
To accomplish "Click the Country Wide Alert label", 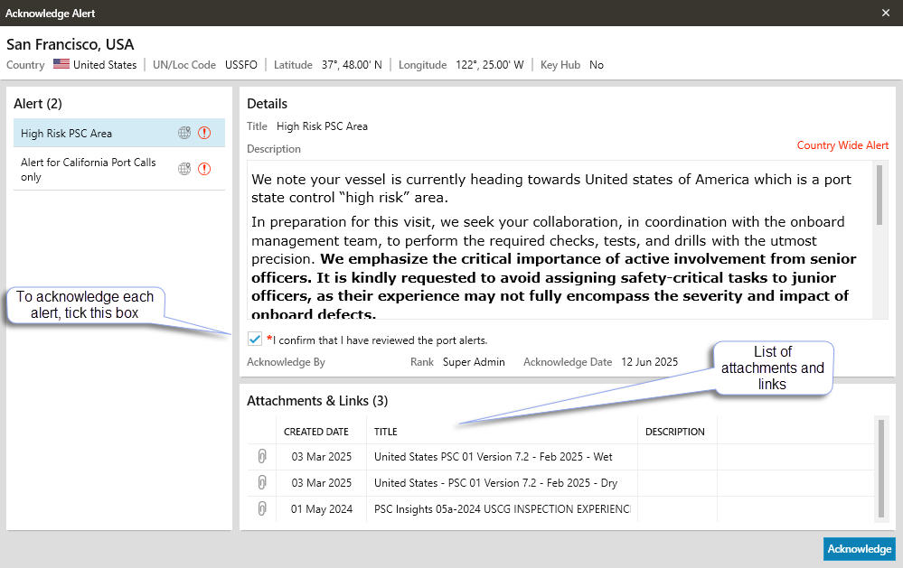I will pos(842,145).
